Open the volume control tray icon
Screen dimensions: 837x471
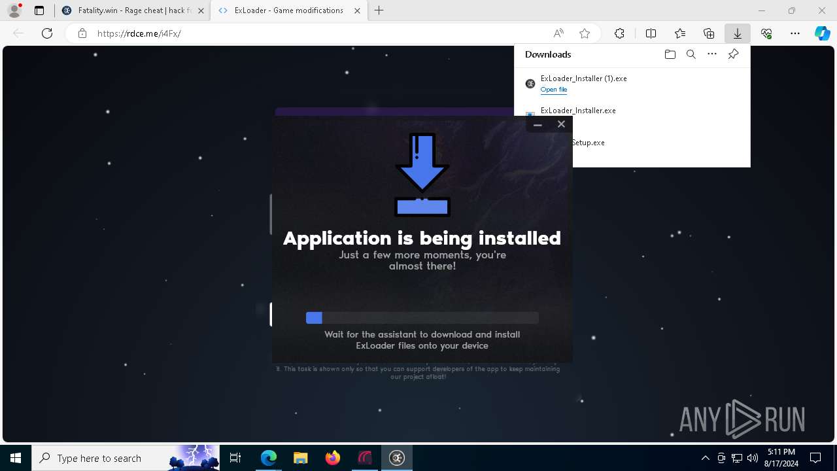(x=753, y=458)
